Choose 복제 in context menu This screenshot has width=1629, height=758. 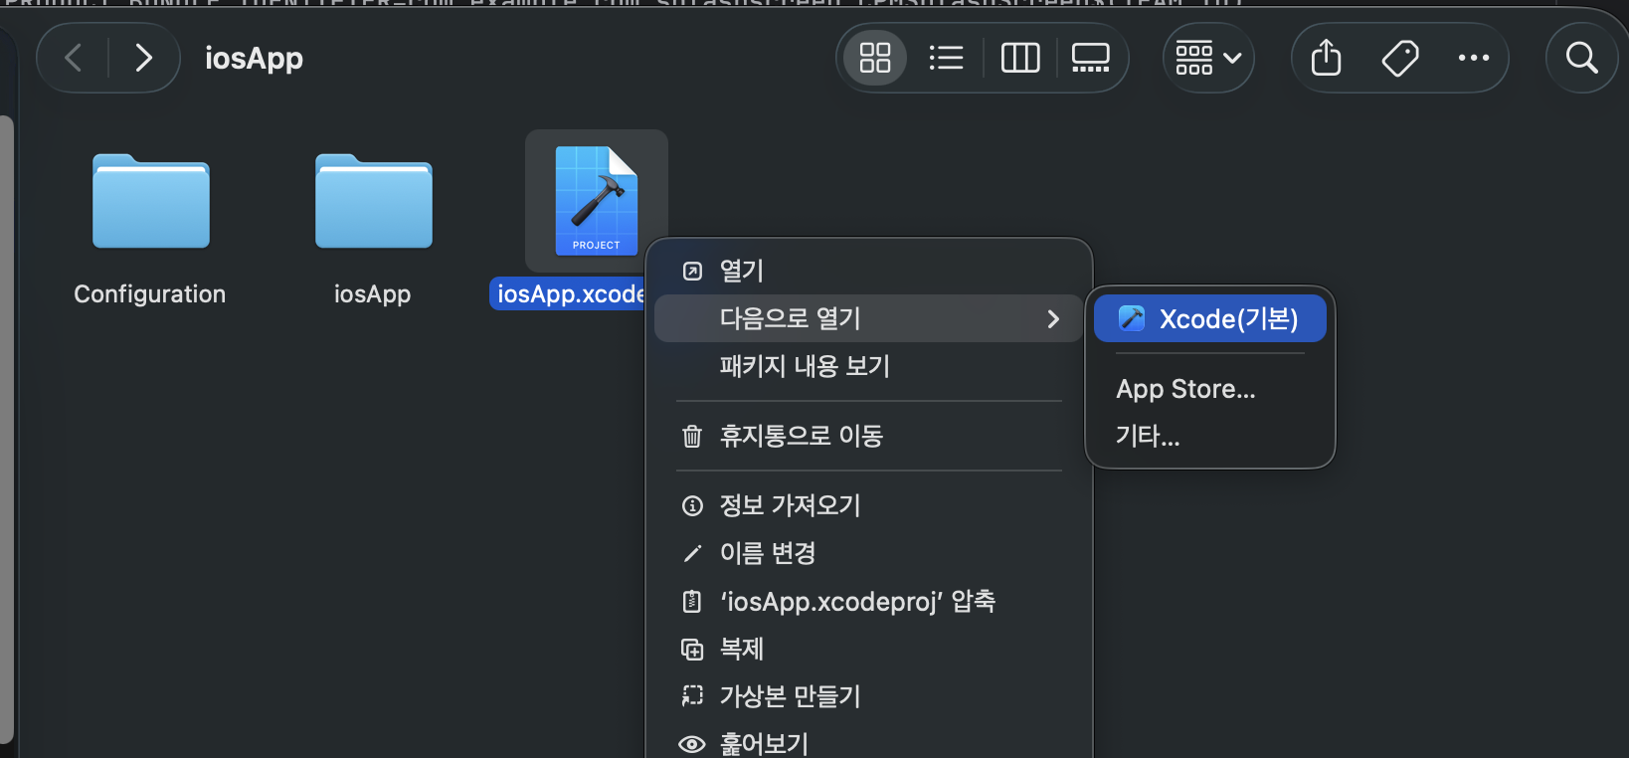coord(868,649)
